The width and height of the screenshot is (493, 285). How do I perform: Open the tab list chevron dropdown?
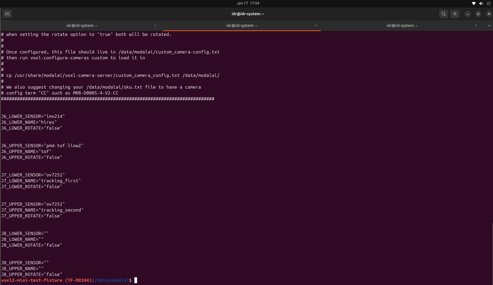490,26
